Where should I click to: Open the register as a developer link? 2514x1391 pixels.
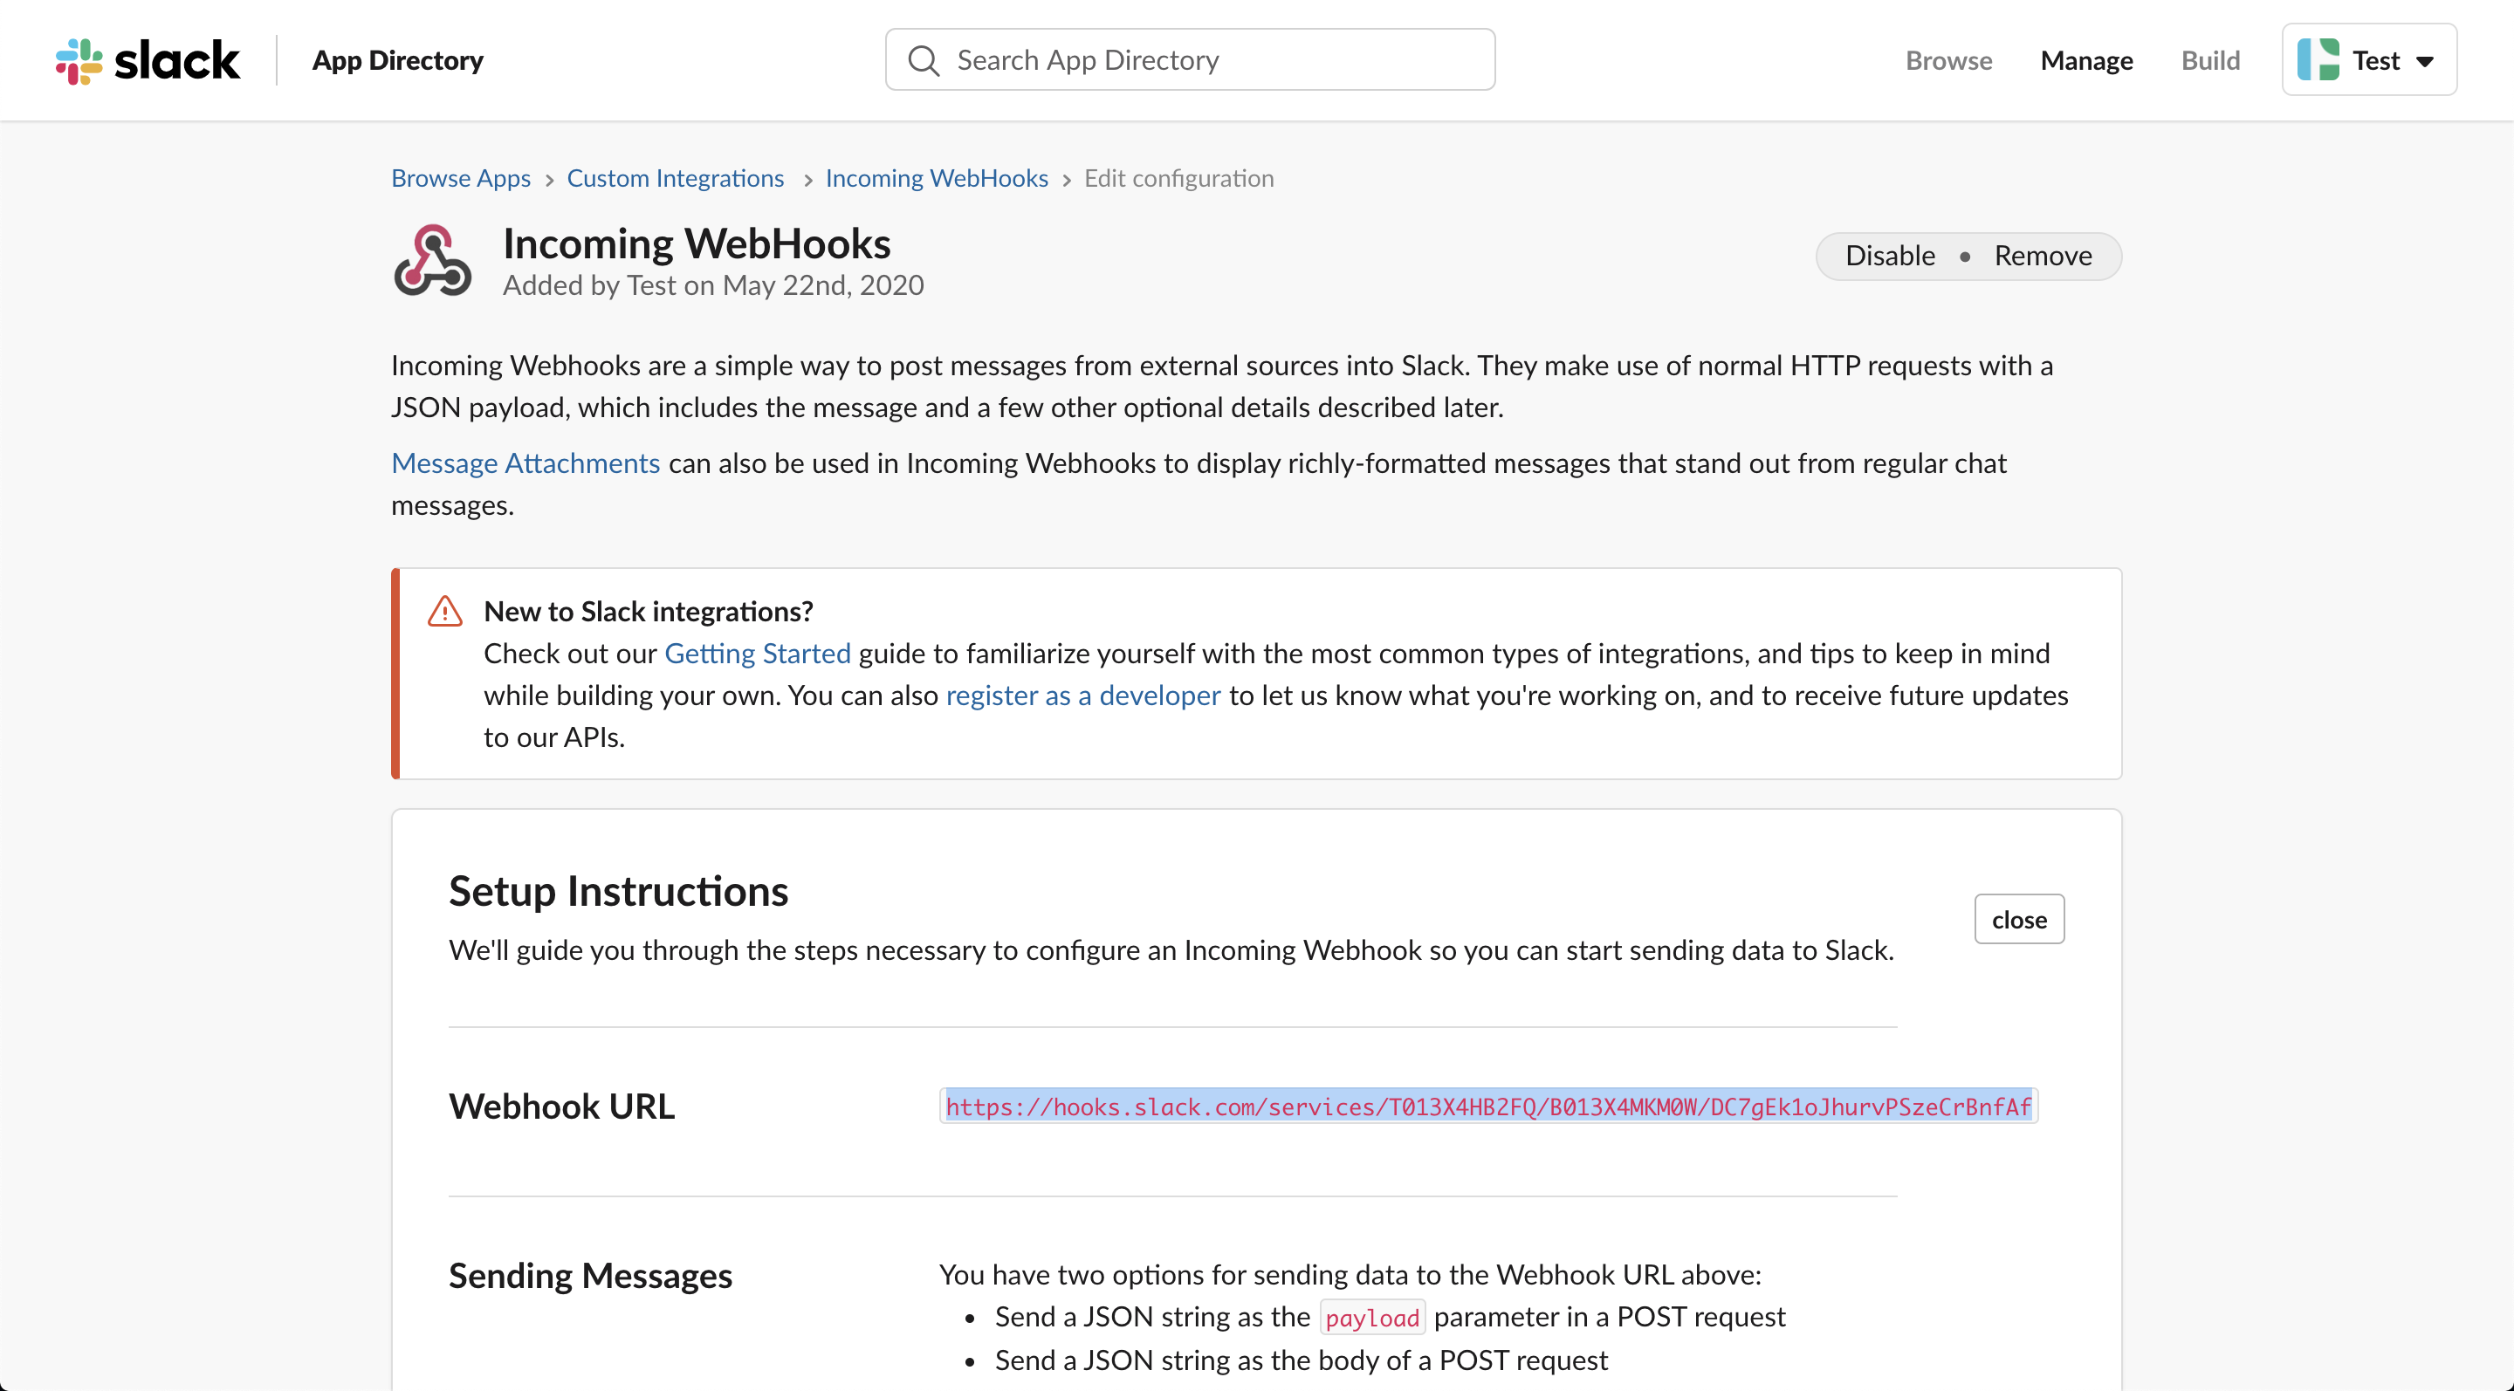(x=1083, y=695)
